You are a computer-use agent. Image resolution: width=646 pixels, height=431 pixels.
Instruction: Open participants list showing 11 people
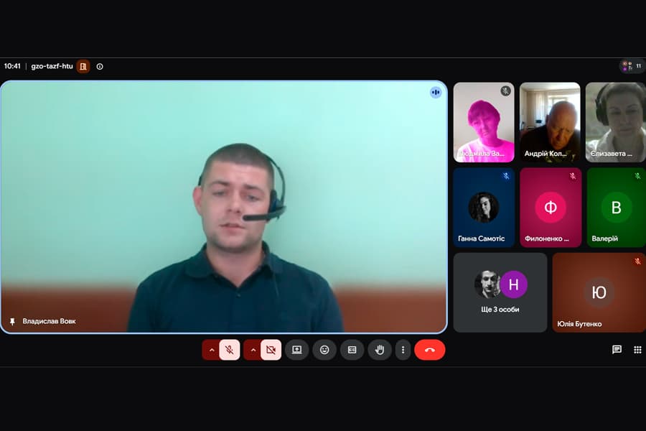click(x=632, y=66)
